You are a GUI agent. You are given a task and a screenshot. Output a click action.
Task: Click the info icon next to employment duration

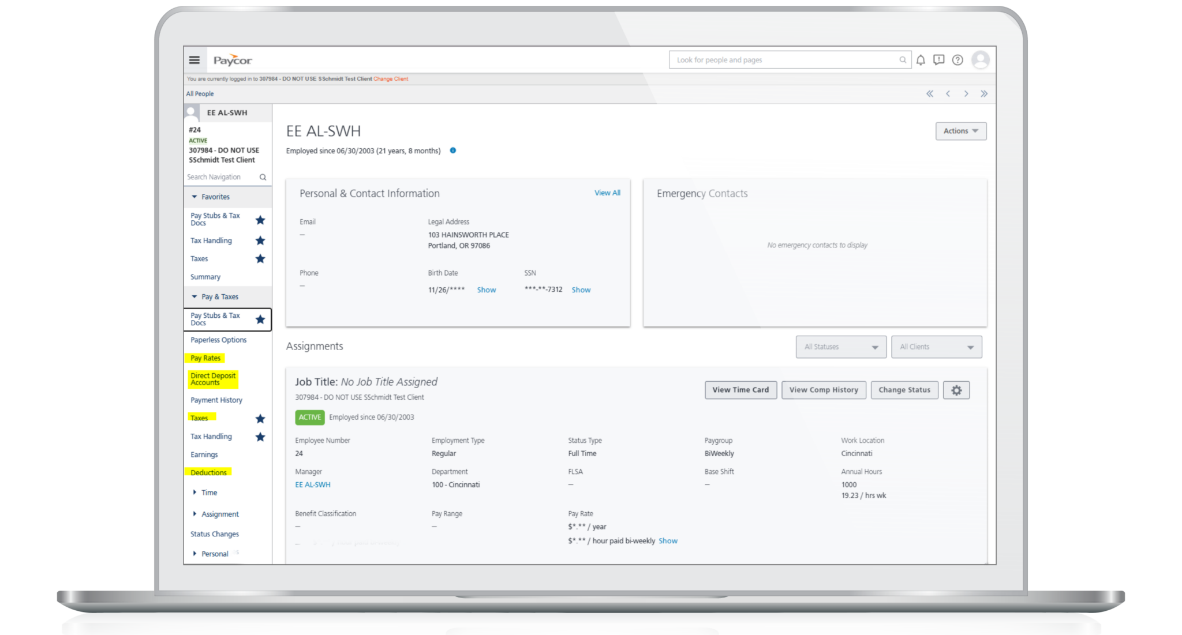tap(452, 151)
